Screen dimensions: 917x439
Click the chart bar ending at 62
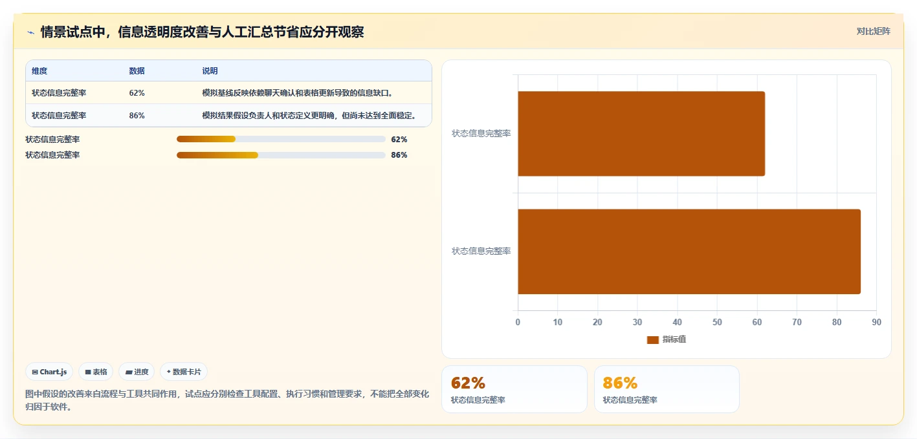pos(641,134)
